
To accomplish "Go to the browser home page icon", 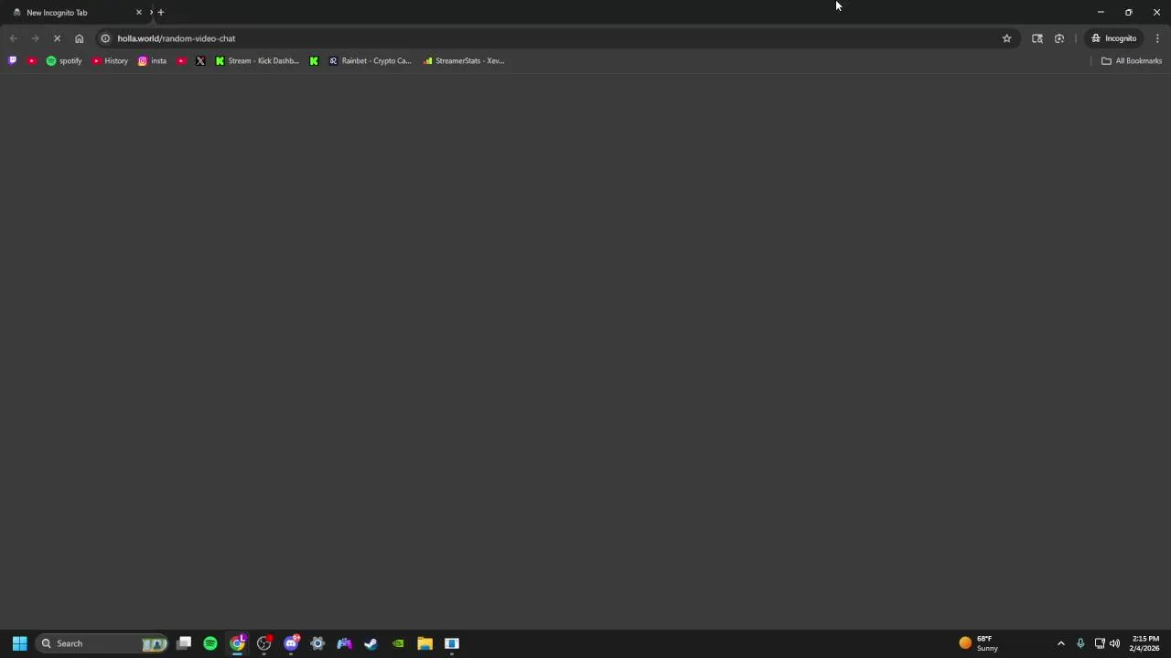I will click(x=80, y=38).
